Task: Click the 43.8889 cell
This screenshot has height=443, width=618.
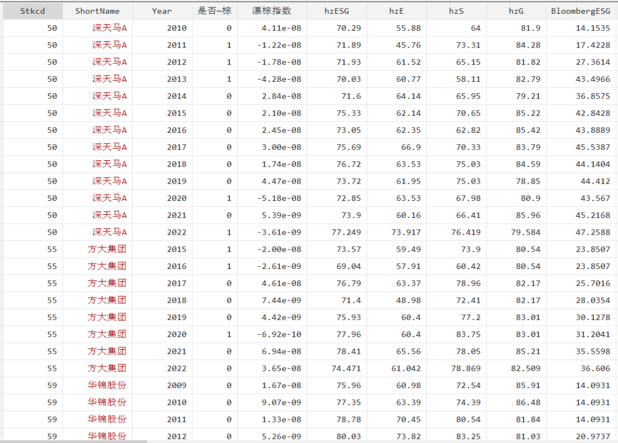Action: click(581, 130)
